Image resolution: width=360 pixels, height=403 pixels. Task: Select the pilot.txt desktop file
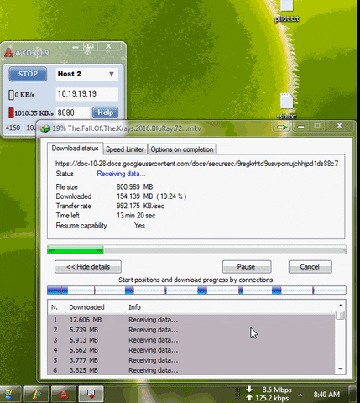287,11
